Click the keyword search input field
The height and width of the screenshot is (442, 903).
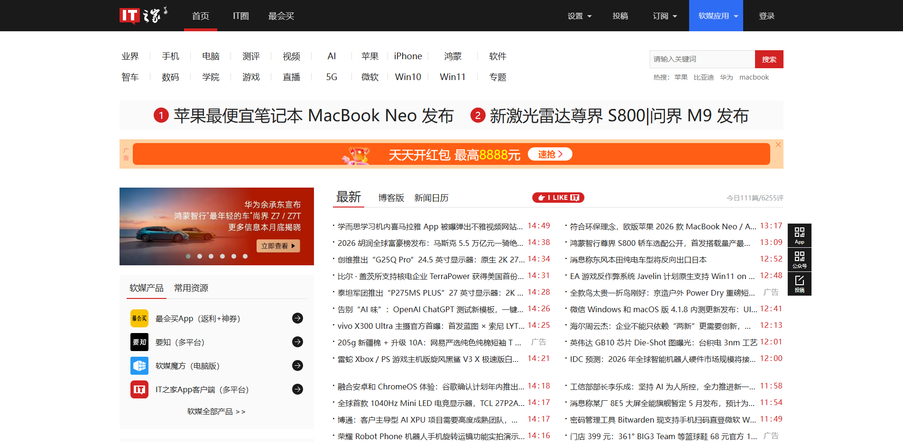coord(702,59)
